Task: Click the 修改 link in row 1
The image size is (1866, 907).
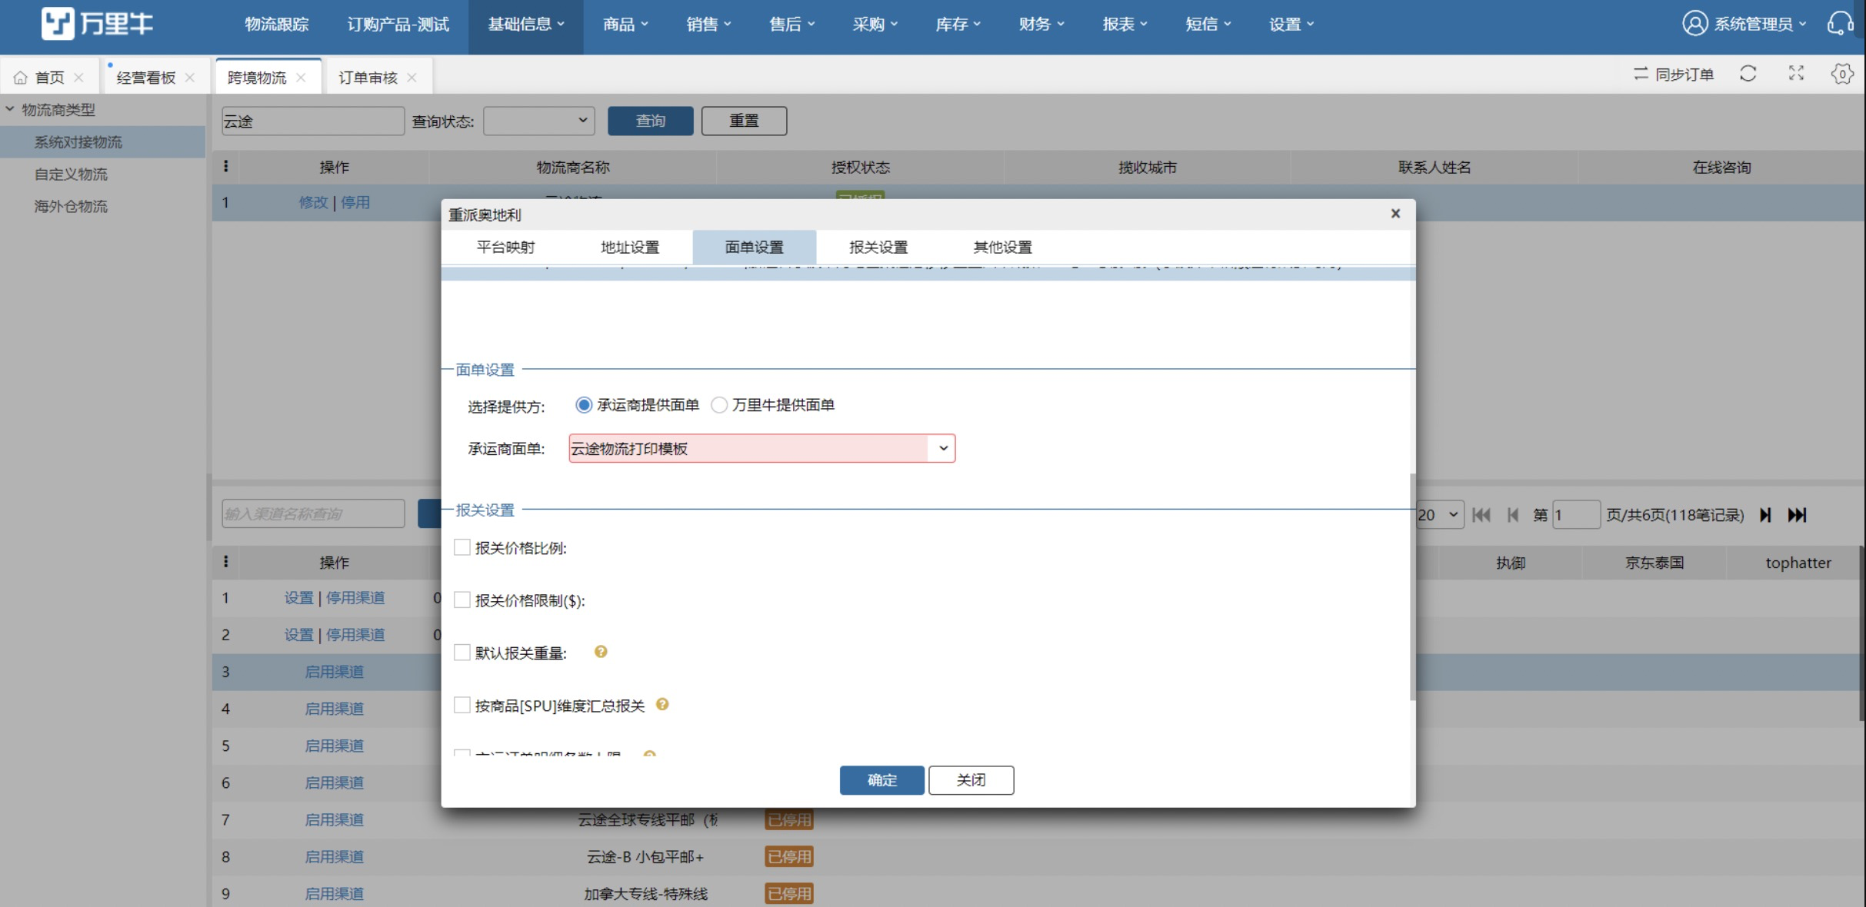Action: pyautogui.click(x=313, y=202)
